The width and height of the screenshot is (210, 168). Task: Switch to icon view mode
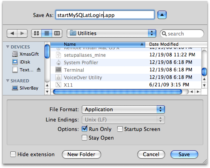point(36,33)
